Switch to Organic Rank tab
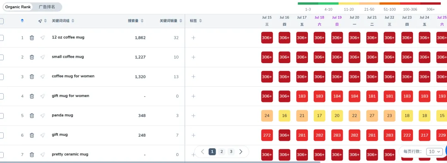 [18, 7]
